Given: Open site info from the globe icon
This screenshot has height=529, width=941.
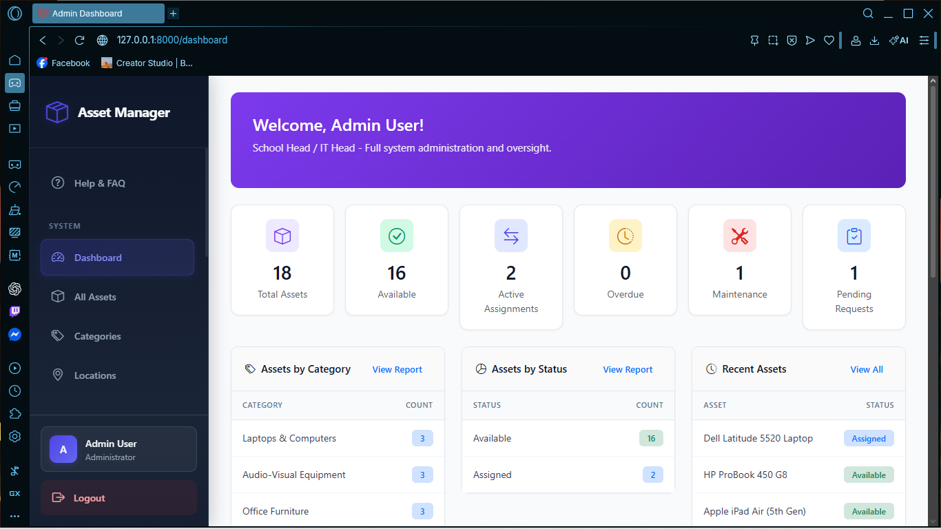Looking at the screenshot, I should coord(102,39).
